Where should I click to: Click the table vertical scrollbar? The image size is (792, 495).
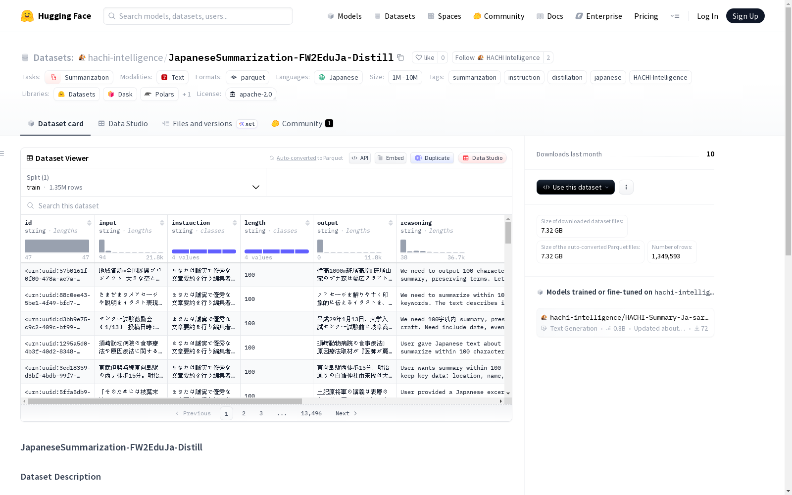508,233
